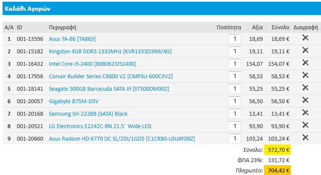321x175 pixels.
Task: Select ID 001-13596 cell
Action: coord(30,39)
